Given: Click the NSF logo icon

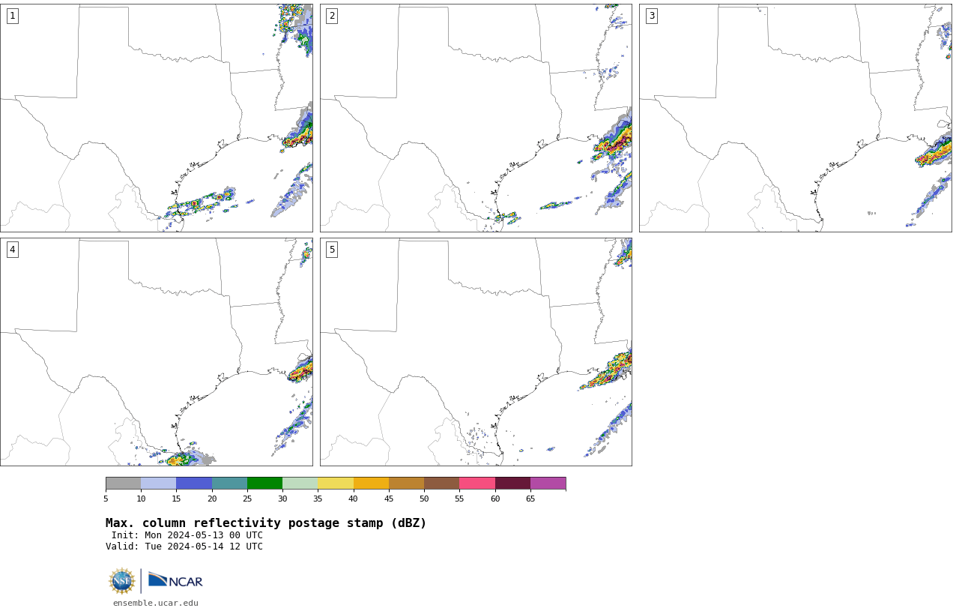Looking at the screenshot, I should [x=122, y=581].
